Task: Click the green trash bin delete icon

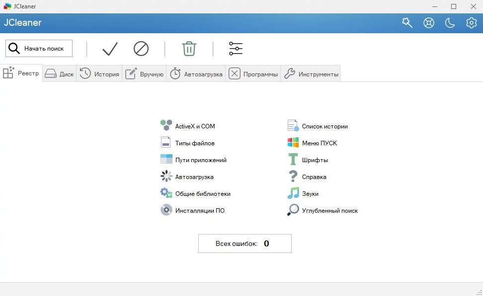Action: tap(189, 49)
